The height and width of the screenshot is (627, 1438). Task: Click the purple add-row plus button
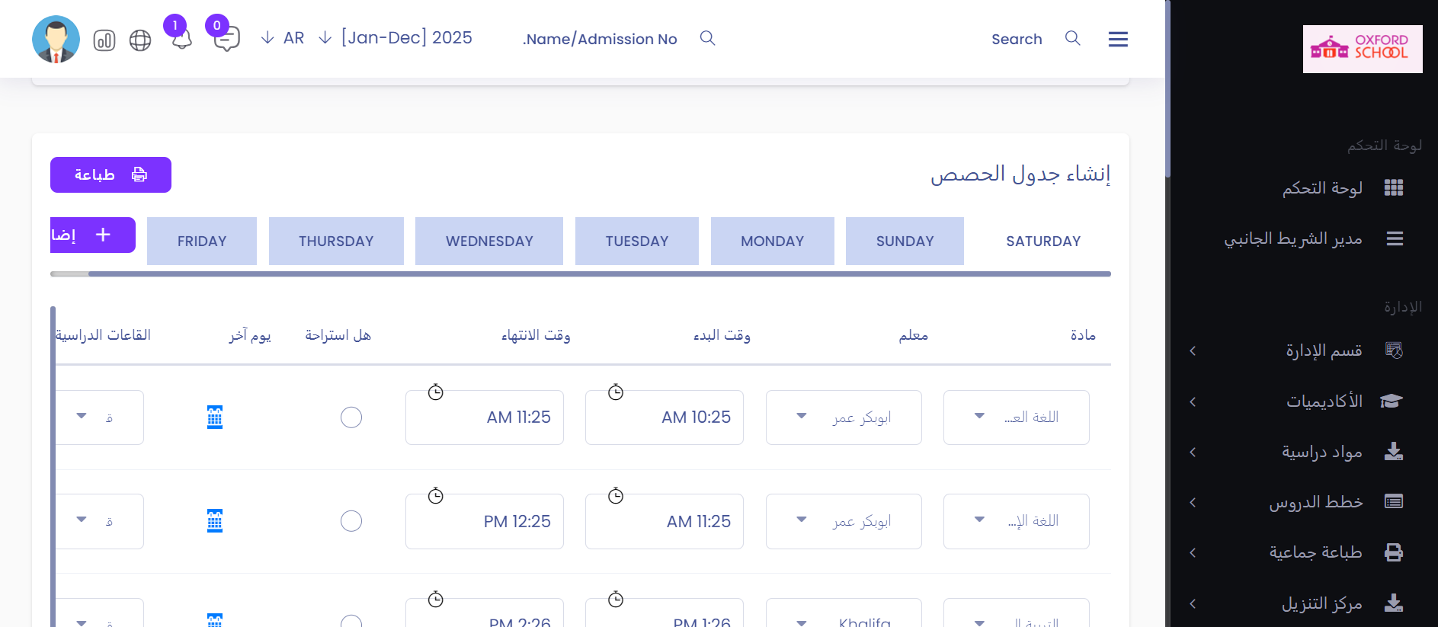coord(92,235)
